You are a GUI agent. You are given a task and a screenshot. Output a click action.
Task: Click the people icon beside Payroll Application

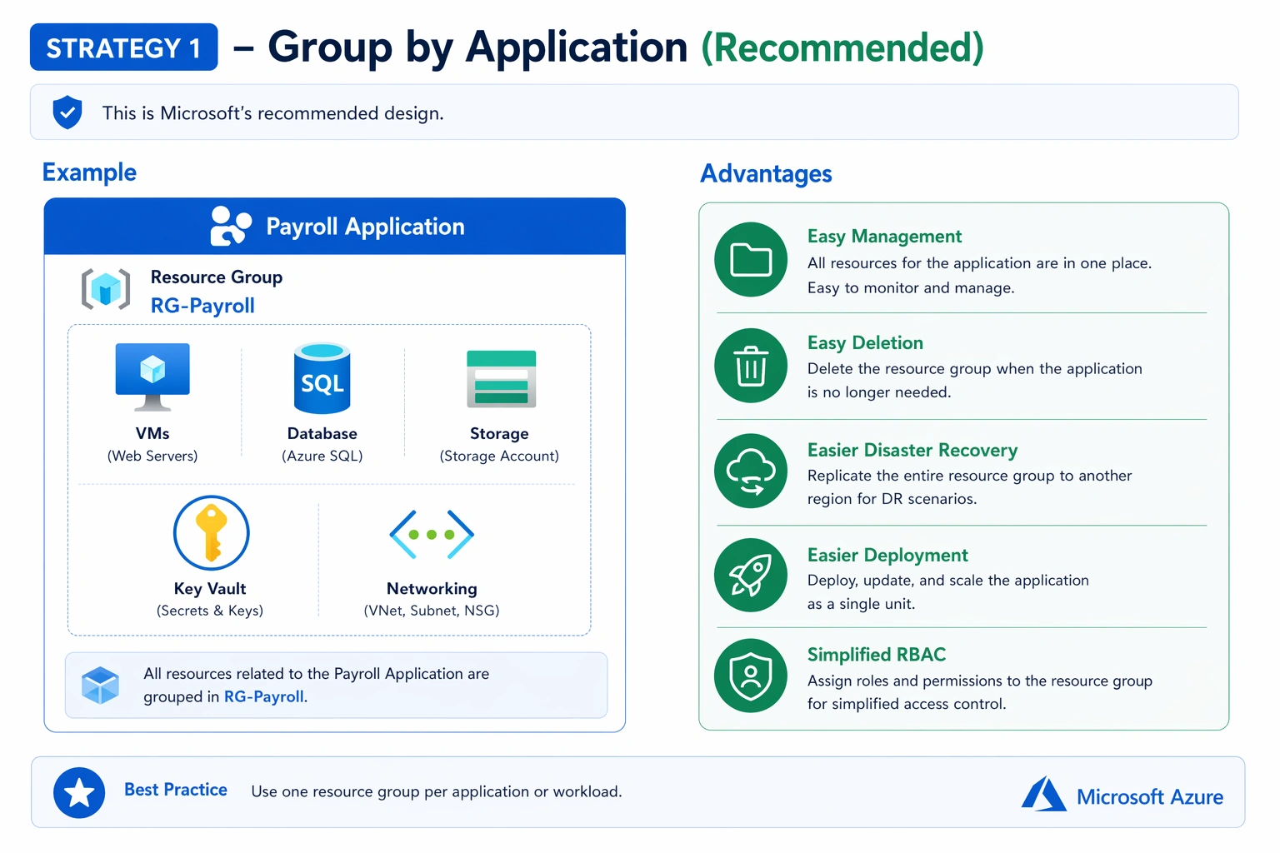tap(231, 226)
